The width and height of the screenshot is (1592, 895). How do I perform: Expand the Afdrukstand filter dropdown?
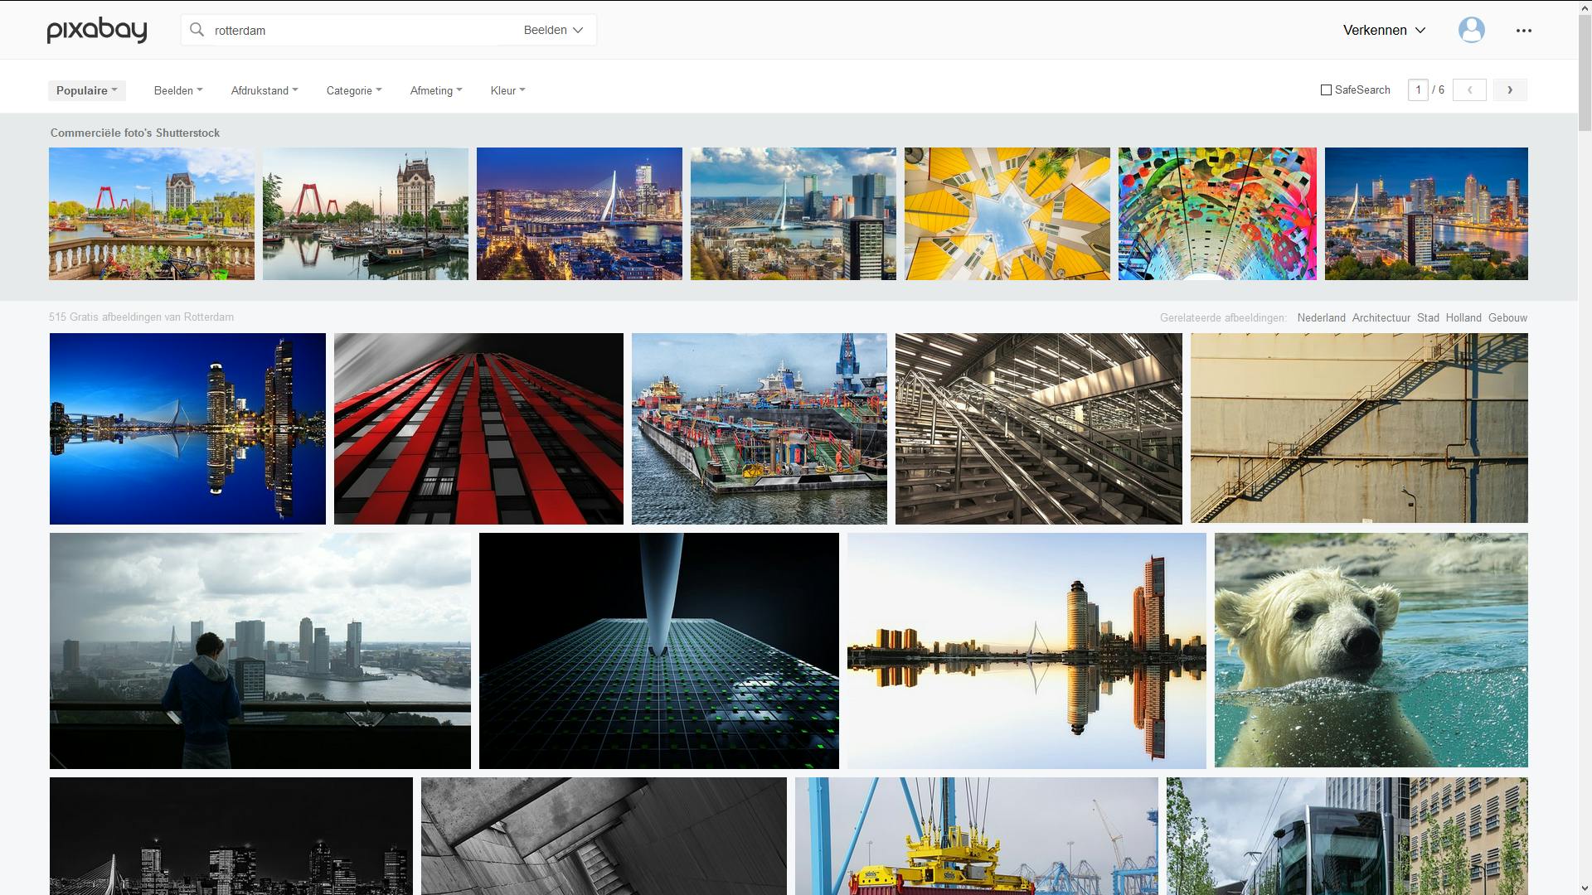(x=264, y=90)
